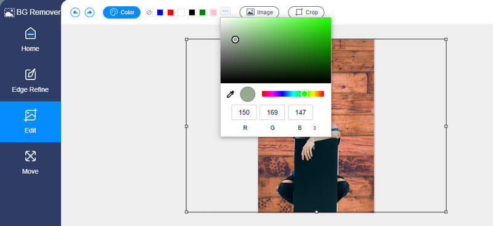Click the Color button
The height and width of the screenshot is (226, 493).
[x=121, y=12]
